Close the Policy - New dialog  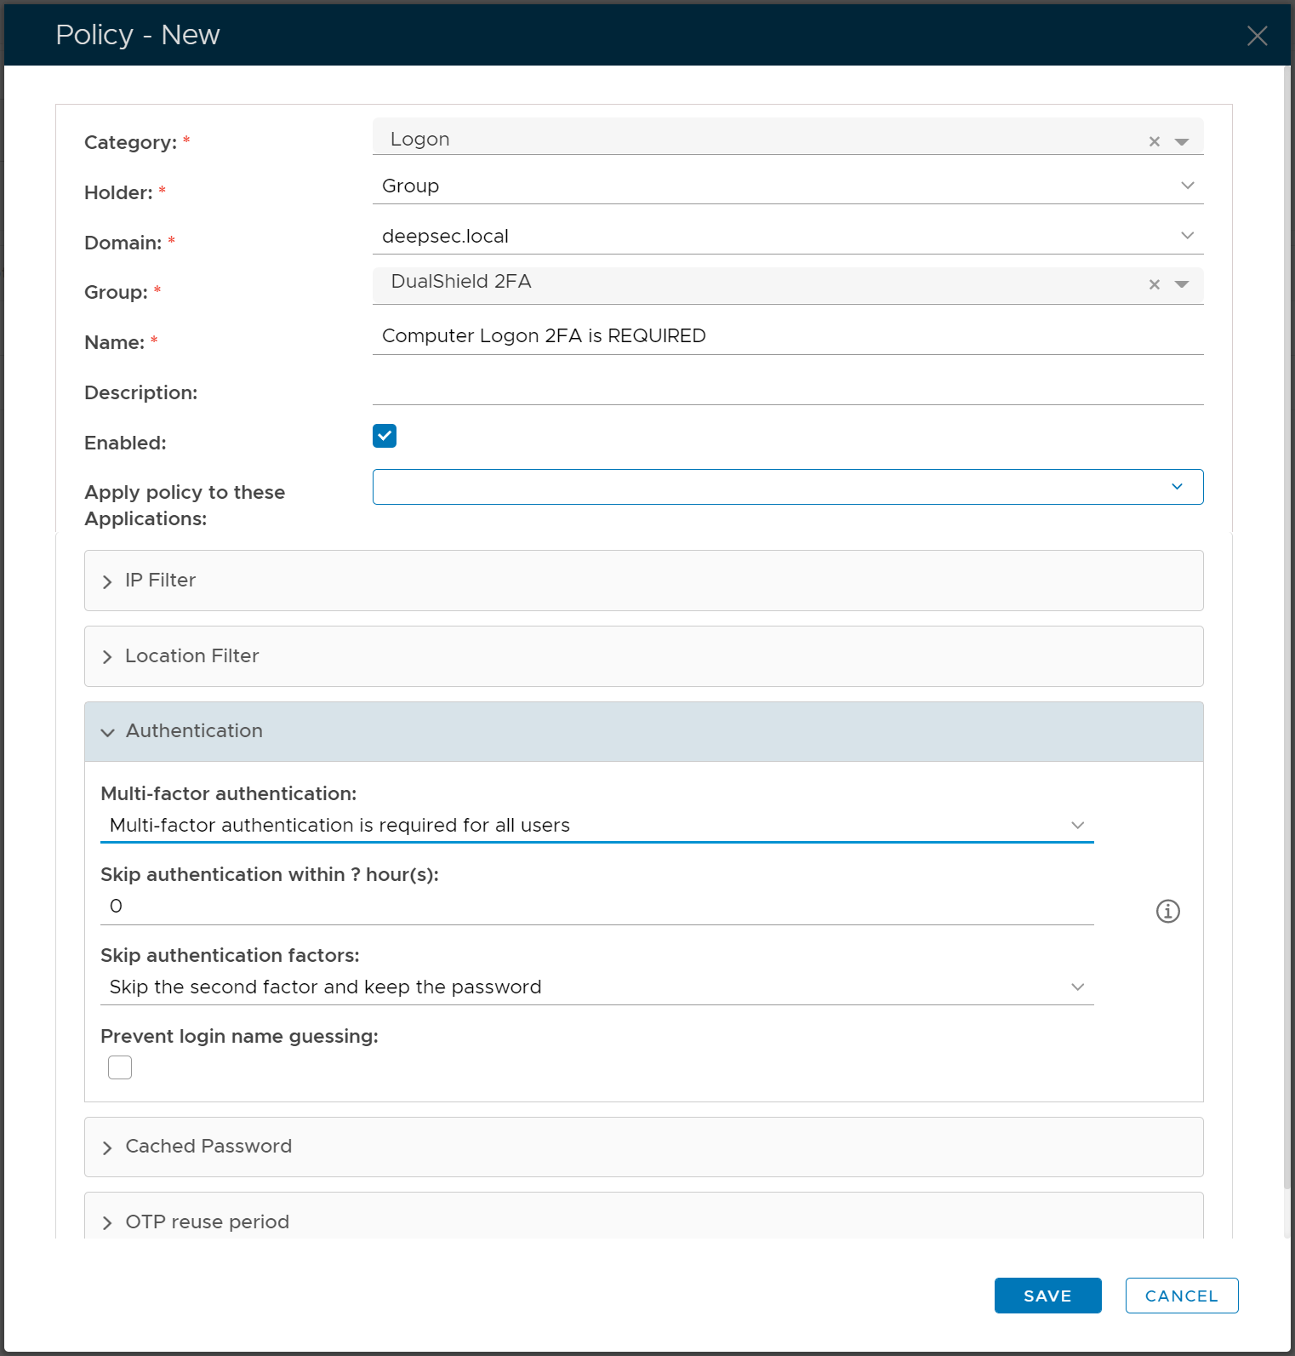[1256, 36]
